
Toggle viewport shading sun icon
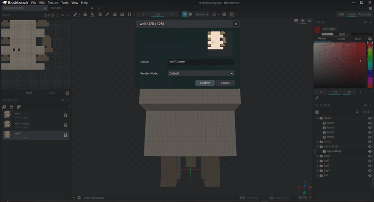pyautogui.click(x=302, y=21)
